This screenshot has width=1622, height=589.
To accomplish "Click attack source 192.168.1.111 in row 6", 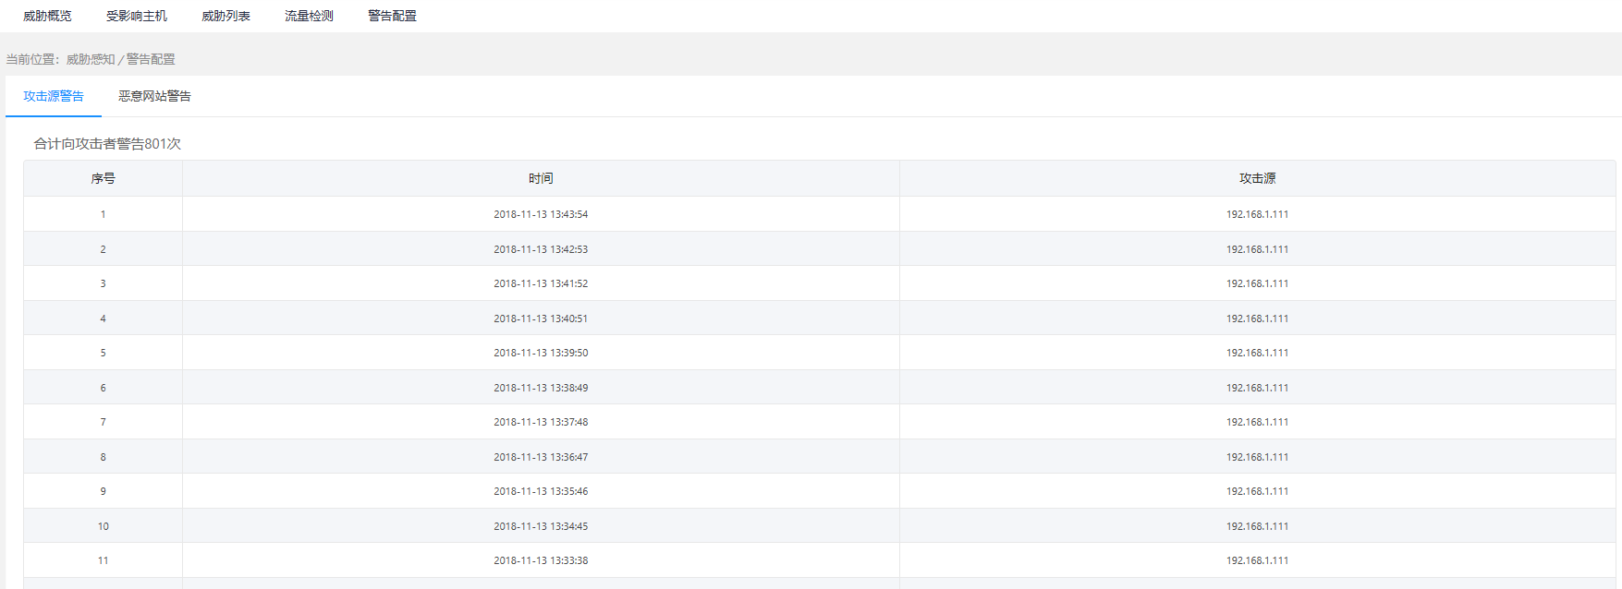I will [1257, 388].
